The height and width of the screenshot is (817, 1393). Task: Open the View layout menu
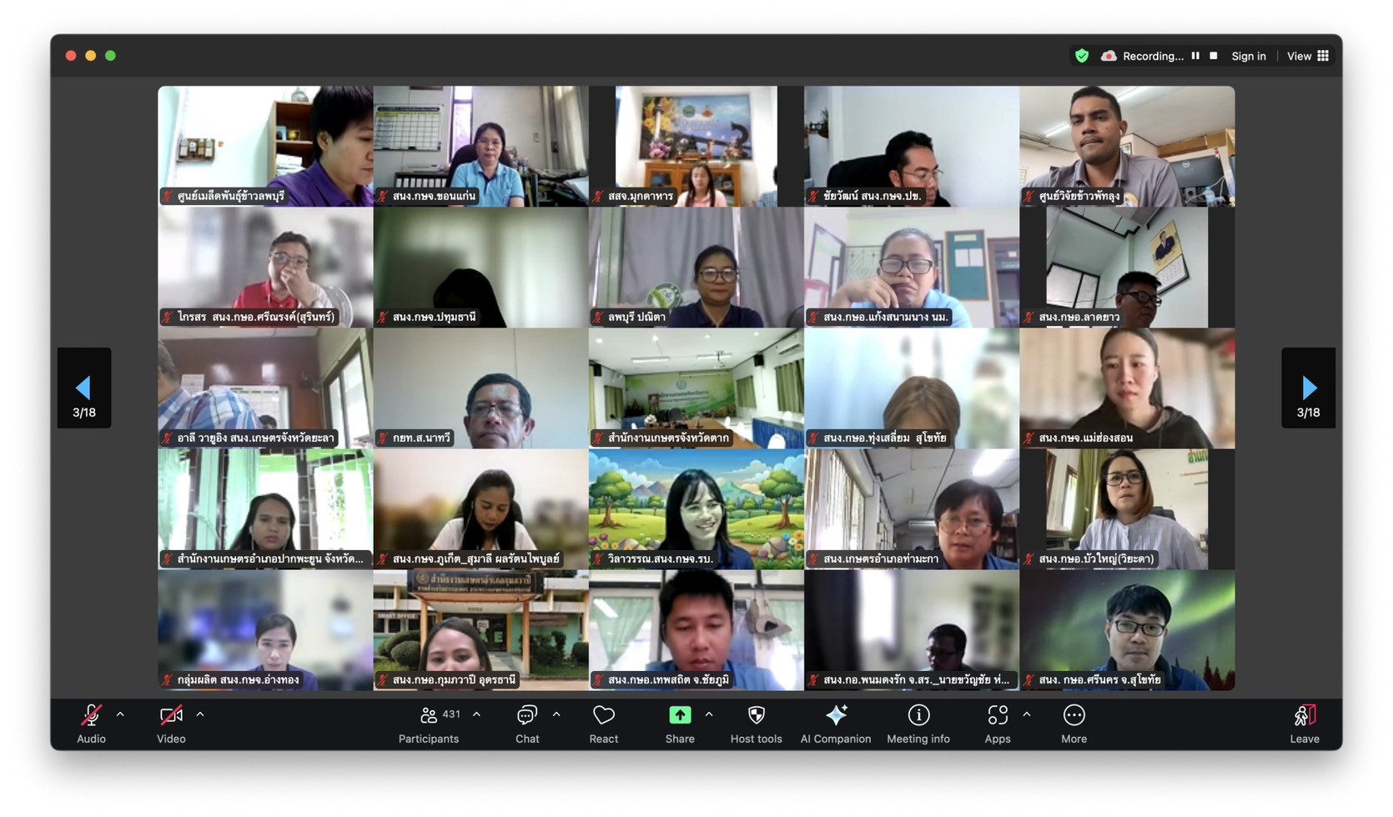[x=1307, y=56]
